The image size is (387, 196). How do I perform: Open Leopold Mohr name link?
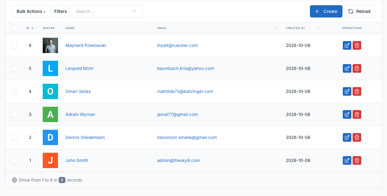(x=80, y=68)
